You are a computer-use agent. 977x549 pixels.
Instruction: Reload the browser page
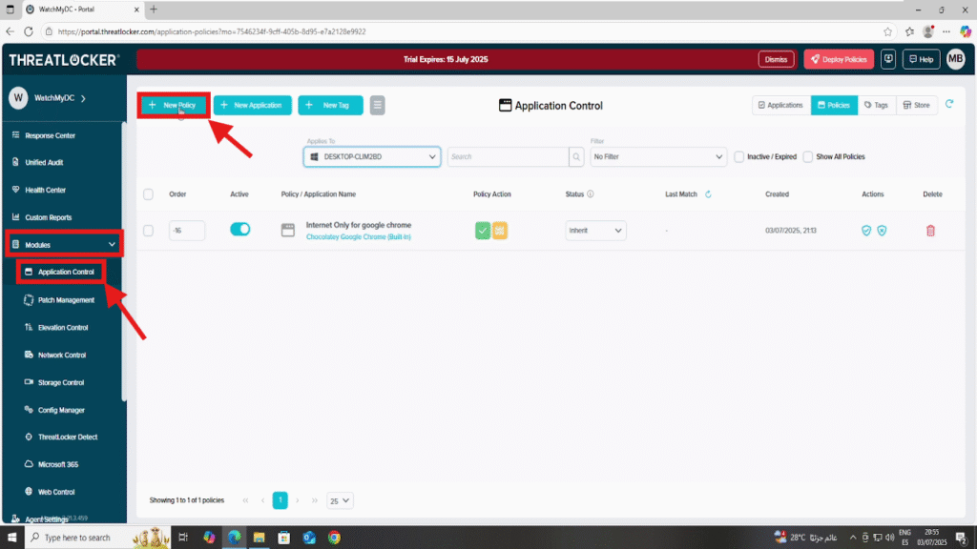click(x=28, y=31)
